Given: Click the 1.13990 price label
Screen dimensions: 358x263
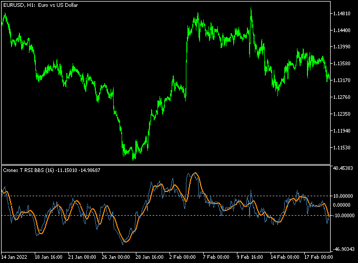Looking at the screenshot, I should (342, 46).
